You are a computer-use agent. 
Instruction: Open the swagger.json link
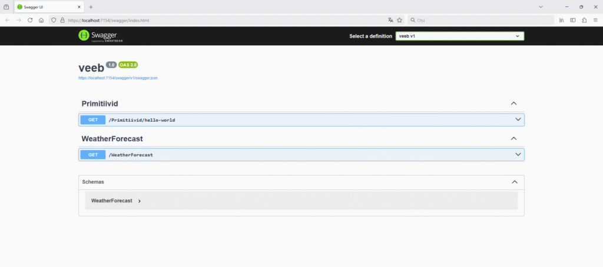point(118,78)
